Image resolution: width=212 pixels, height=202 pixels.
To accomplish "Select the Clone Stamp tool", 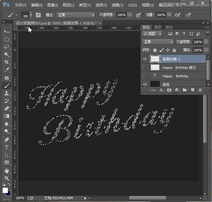I will [6, 93].
